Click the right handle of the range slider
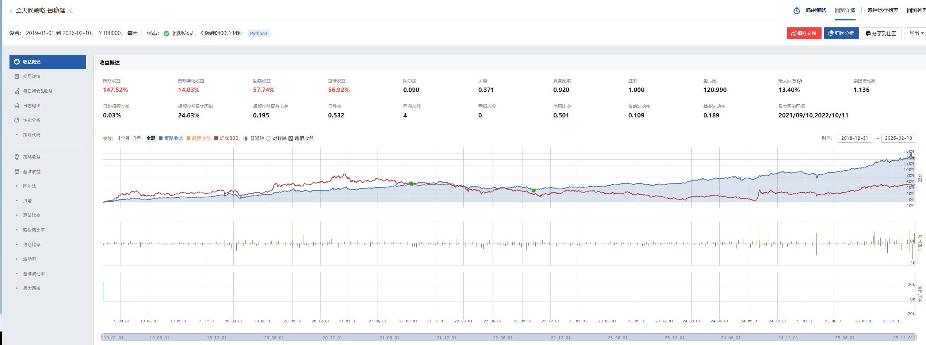Viewport: 926px width, 345px height. [x=915, y=337]
